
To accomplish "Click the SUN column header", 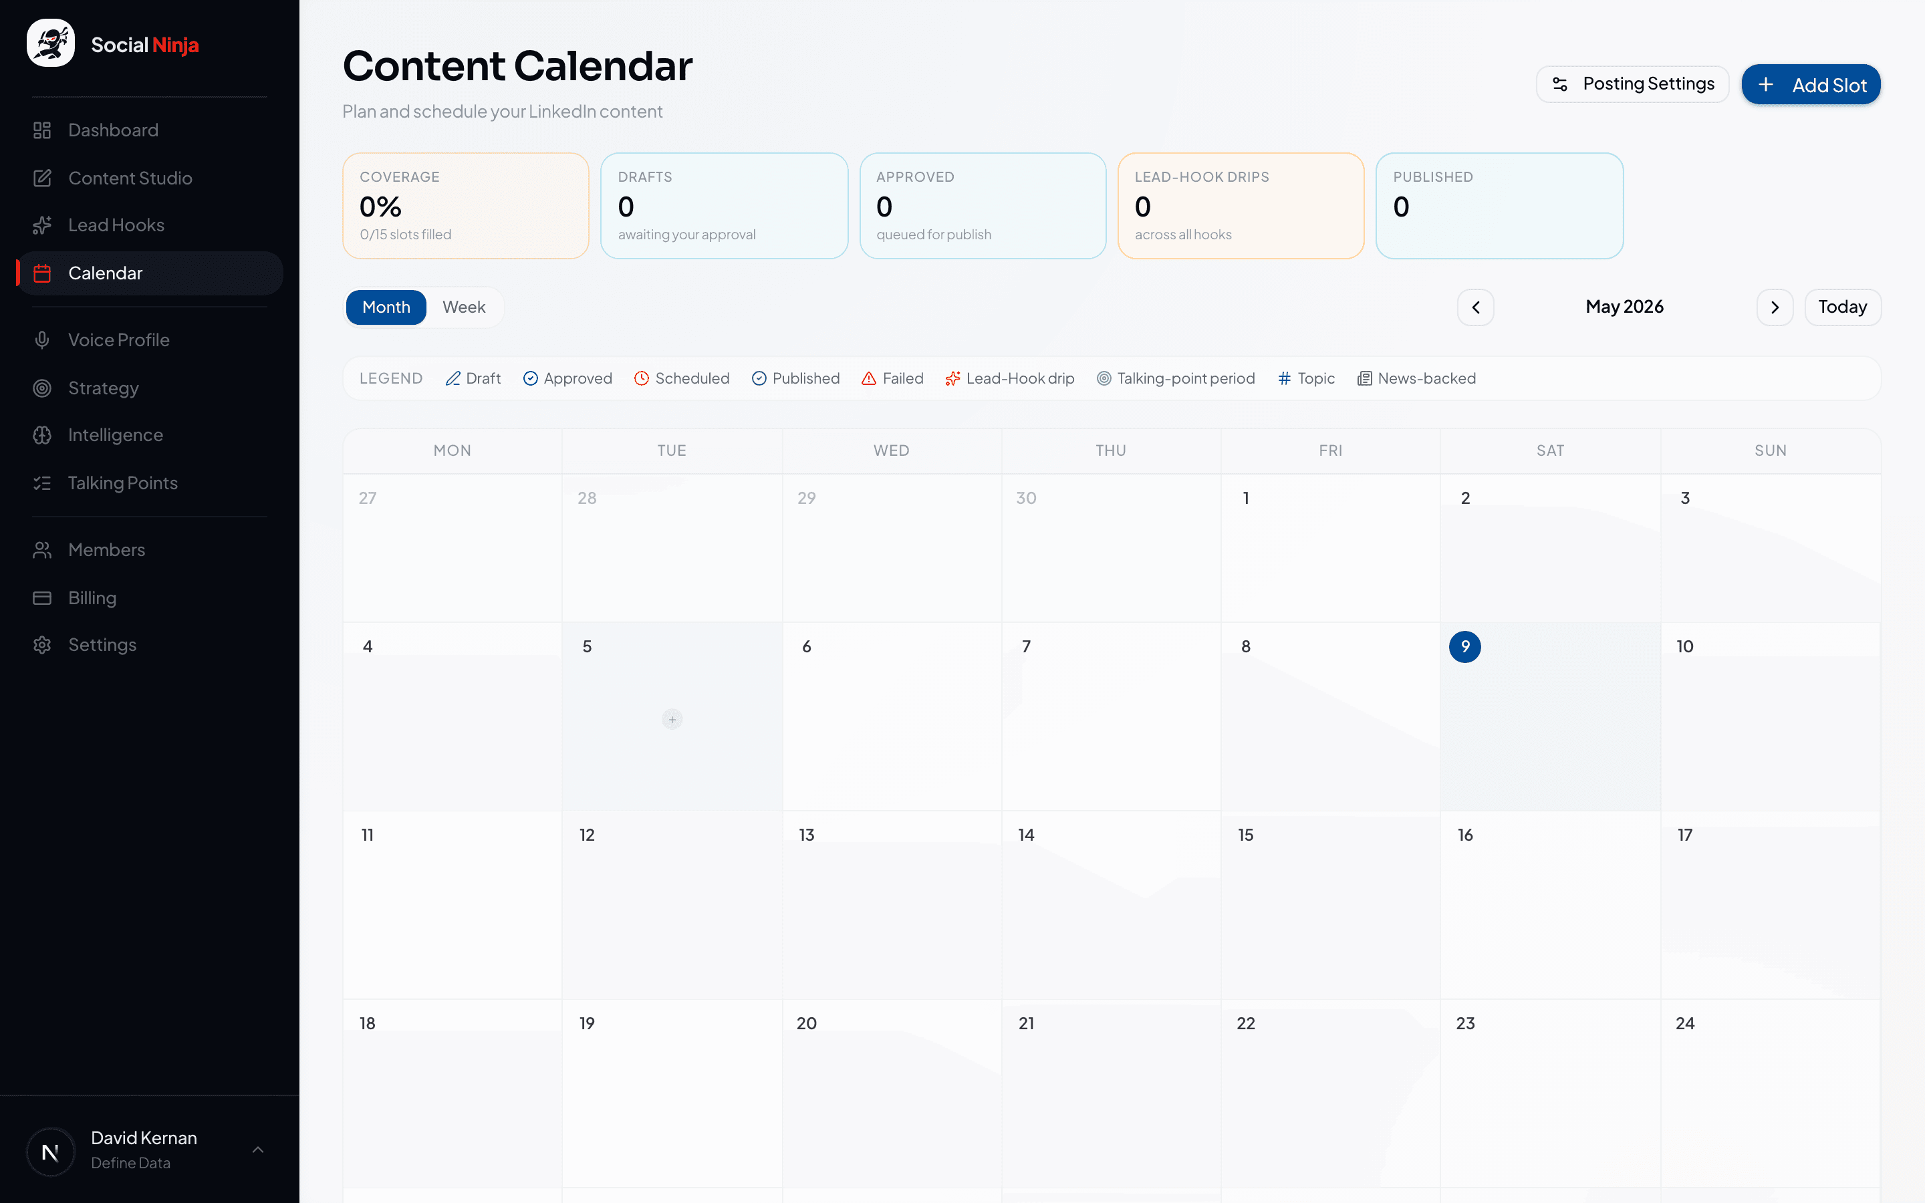I will [x=1771, y=450].
